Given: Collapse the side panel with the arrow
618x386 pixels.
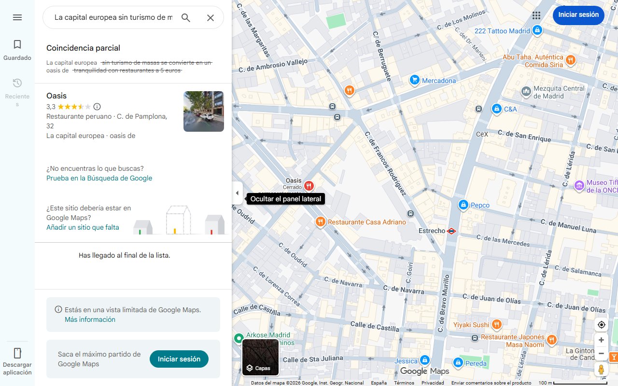Looking at the screenshot, I should pos(237,193).
